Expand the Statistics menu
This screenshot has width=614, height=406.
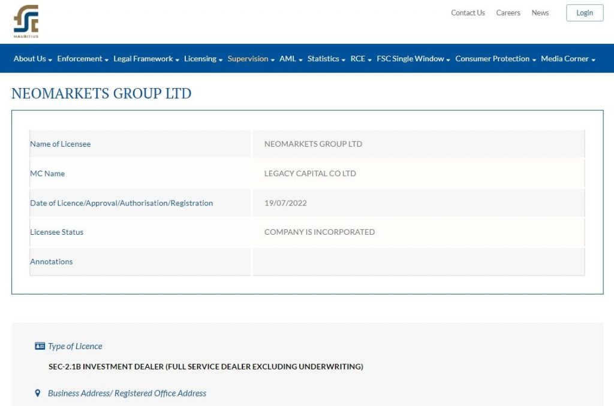(326, 59)
